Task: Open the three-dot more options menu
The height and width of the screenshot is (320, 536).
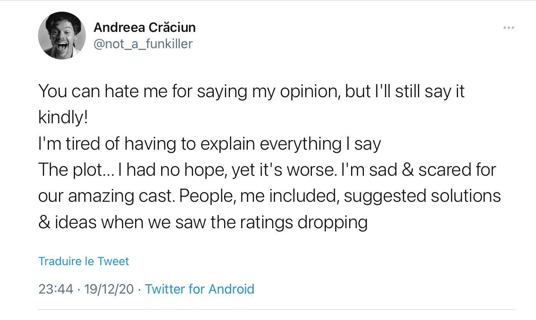Action: pyautogui.click(x=508, y=28)
